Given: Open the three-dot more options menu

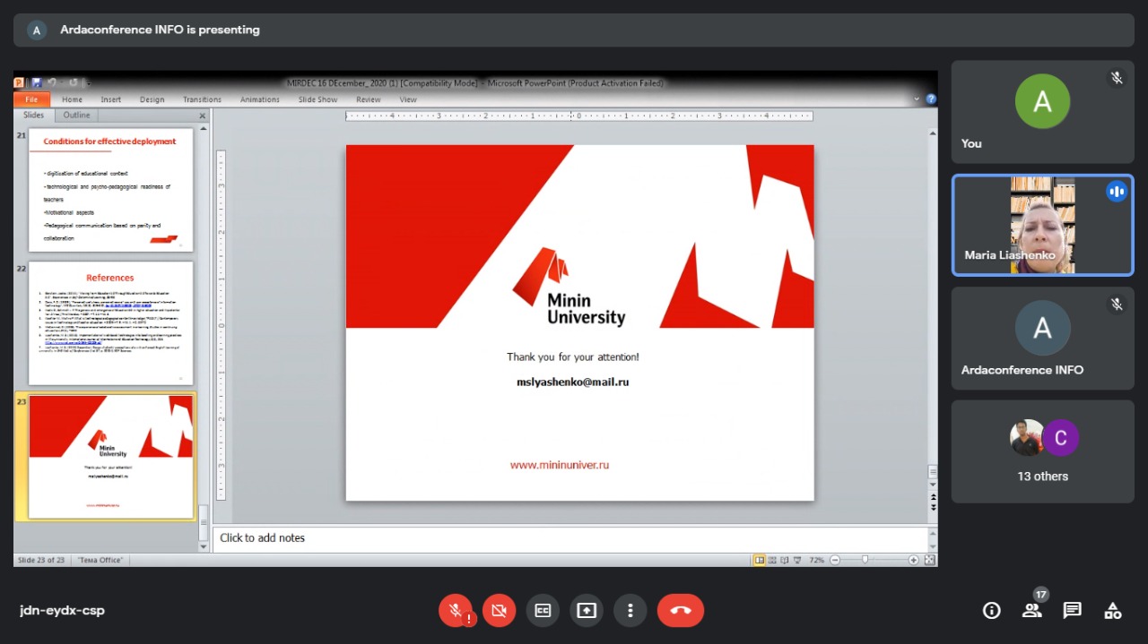Looking at the screenshot, I should (x=631, y=610).
